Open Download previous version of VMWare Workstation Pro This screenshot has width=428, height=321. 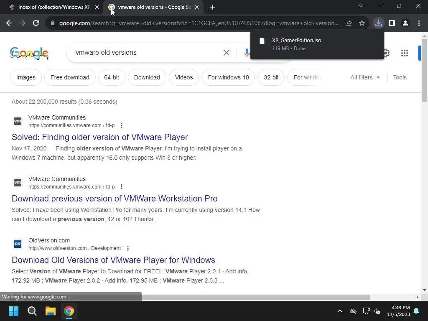coord(115,199)
